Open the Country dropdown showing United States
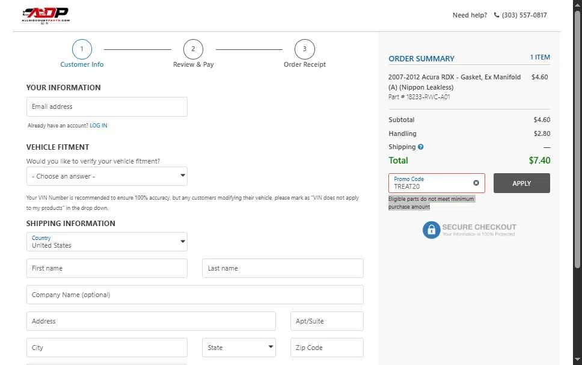 click(x=107, y=242)
